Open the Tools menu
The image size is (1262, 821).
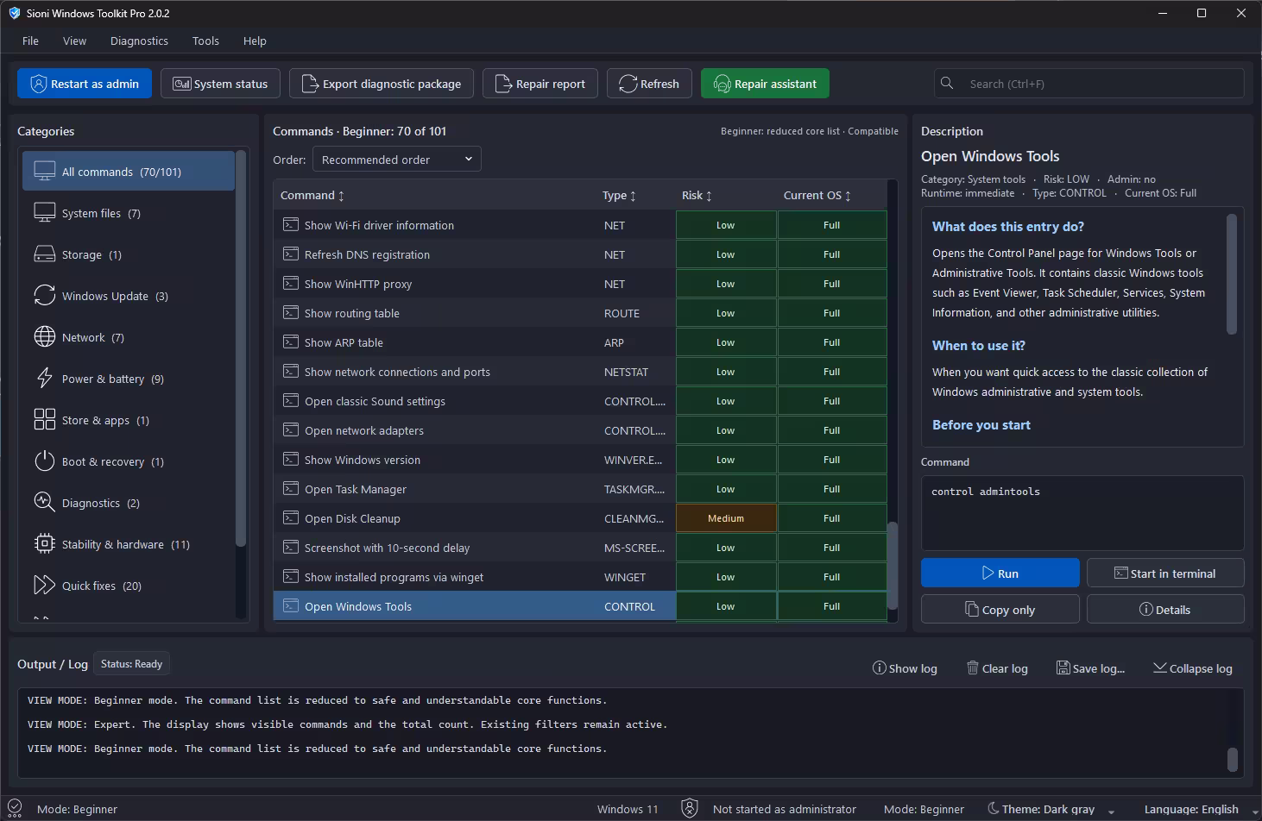point(205,41)
